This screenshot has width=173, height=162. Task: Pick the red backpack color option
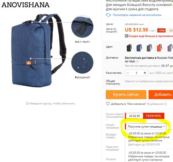[x=160, y=48]
